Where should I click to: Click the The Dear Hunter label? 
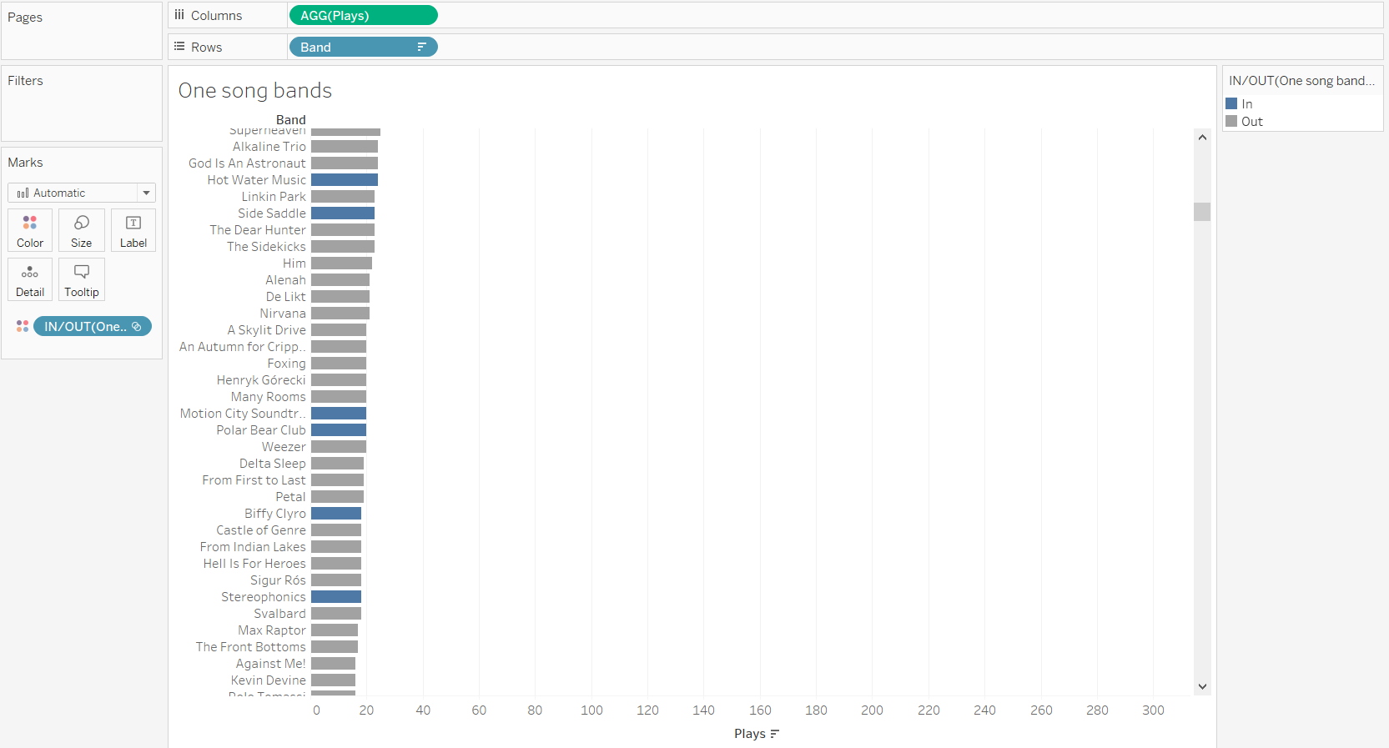(258, 230)
